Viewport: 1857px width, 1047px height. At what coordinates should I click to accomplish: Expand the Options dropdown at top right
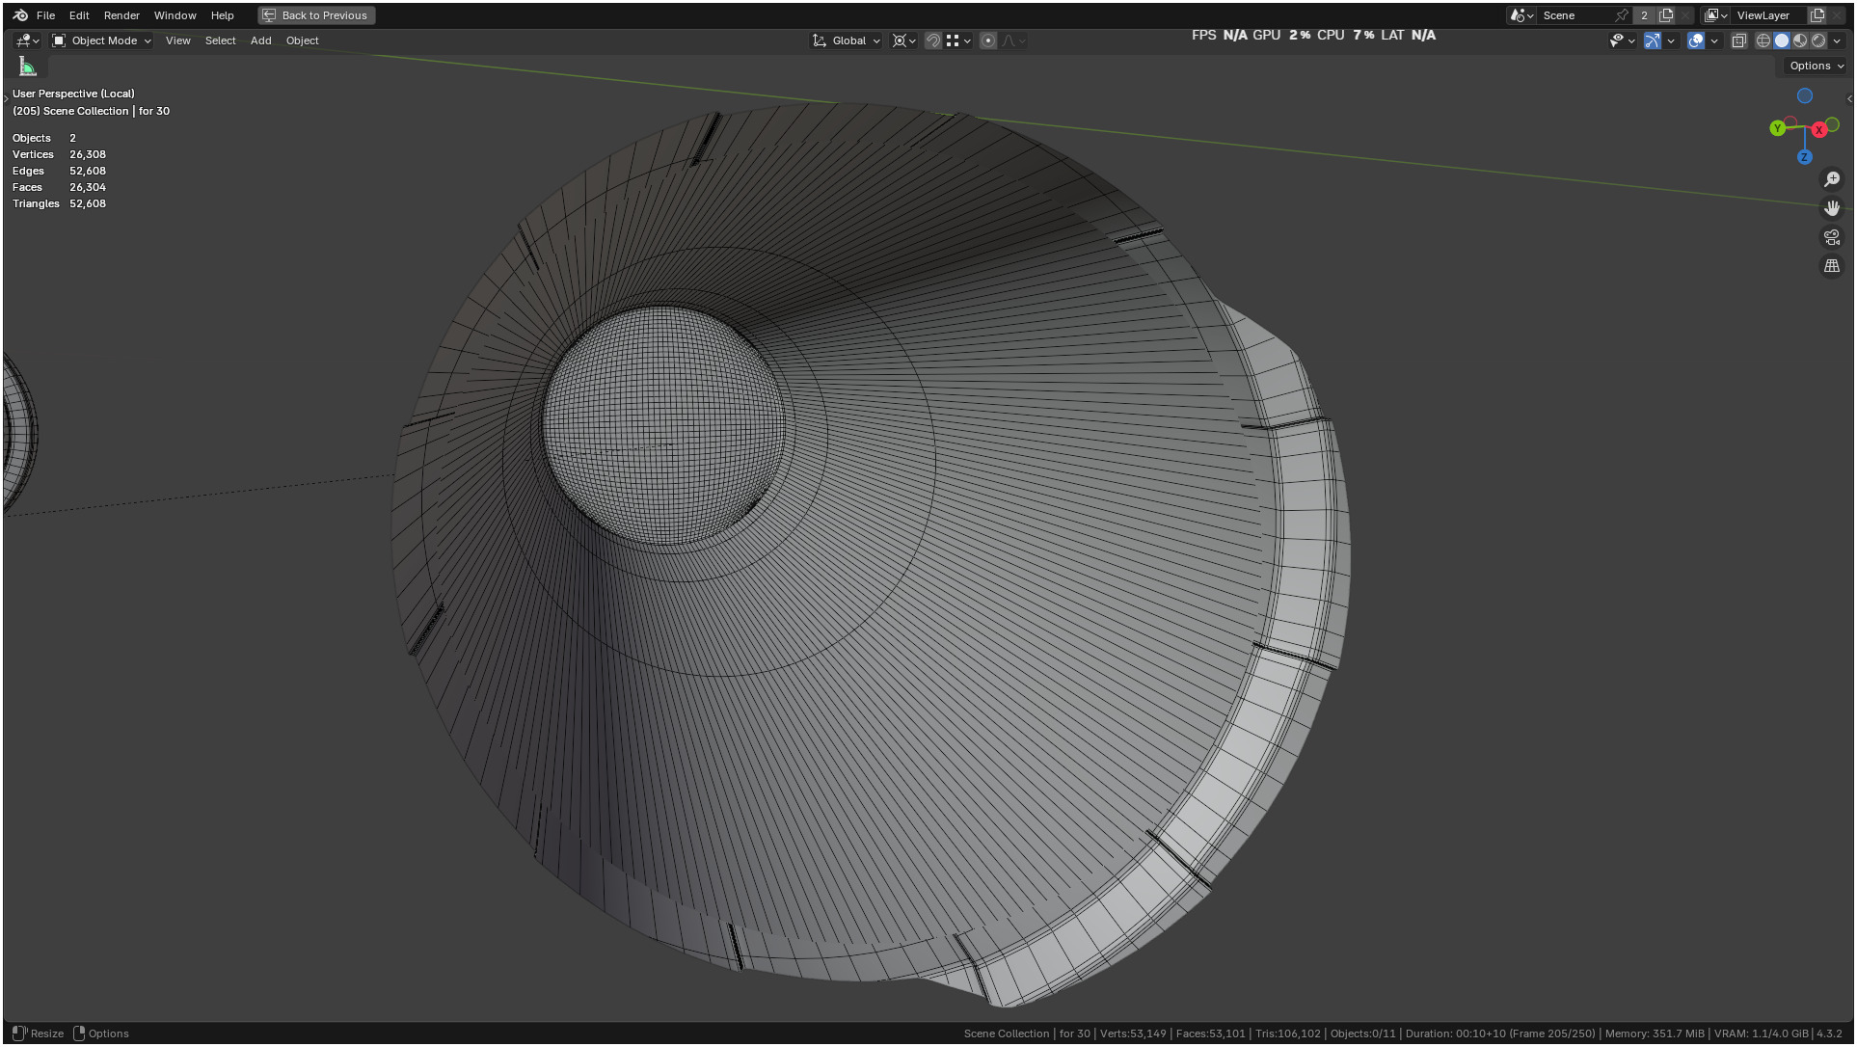click(x=1816, y=66)
